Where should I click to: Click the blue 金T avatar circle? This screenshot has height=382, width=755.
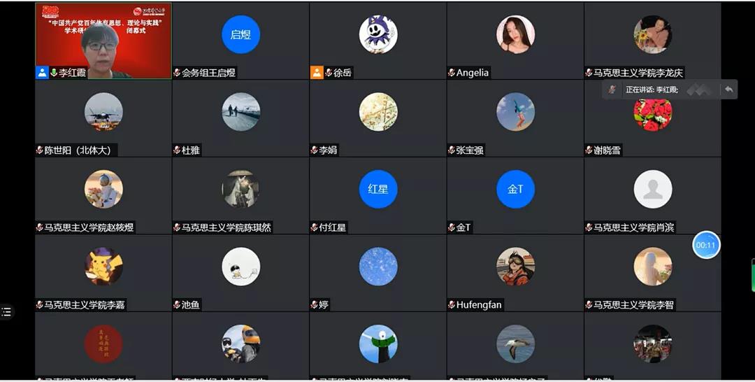pyautogui.click(x=515, y=190)
